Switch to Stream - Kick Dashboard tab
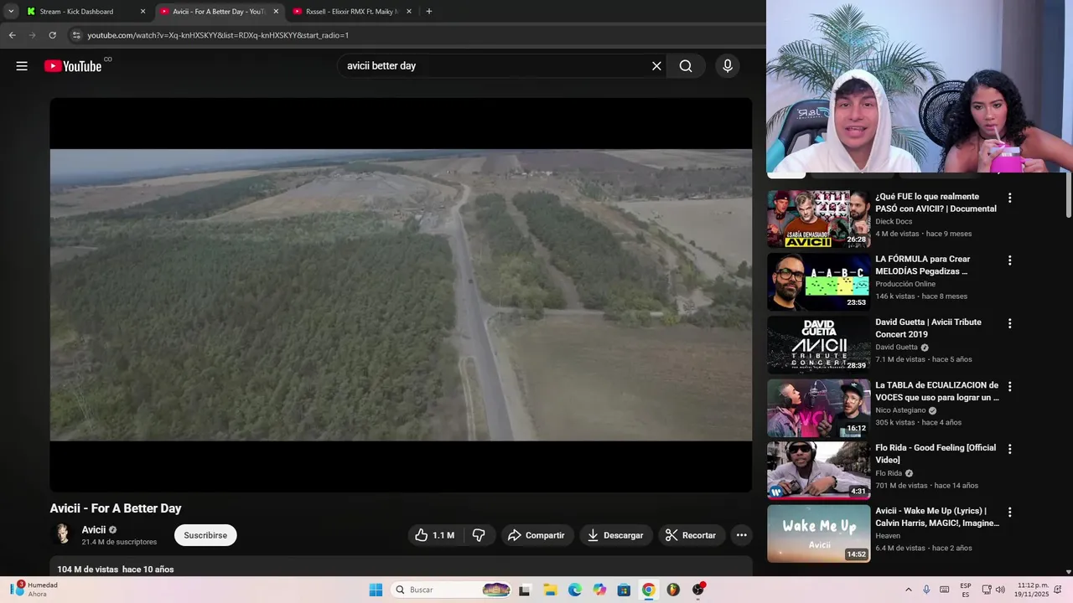This screenshot has width=1073, height=603. pos(86,12)
